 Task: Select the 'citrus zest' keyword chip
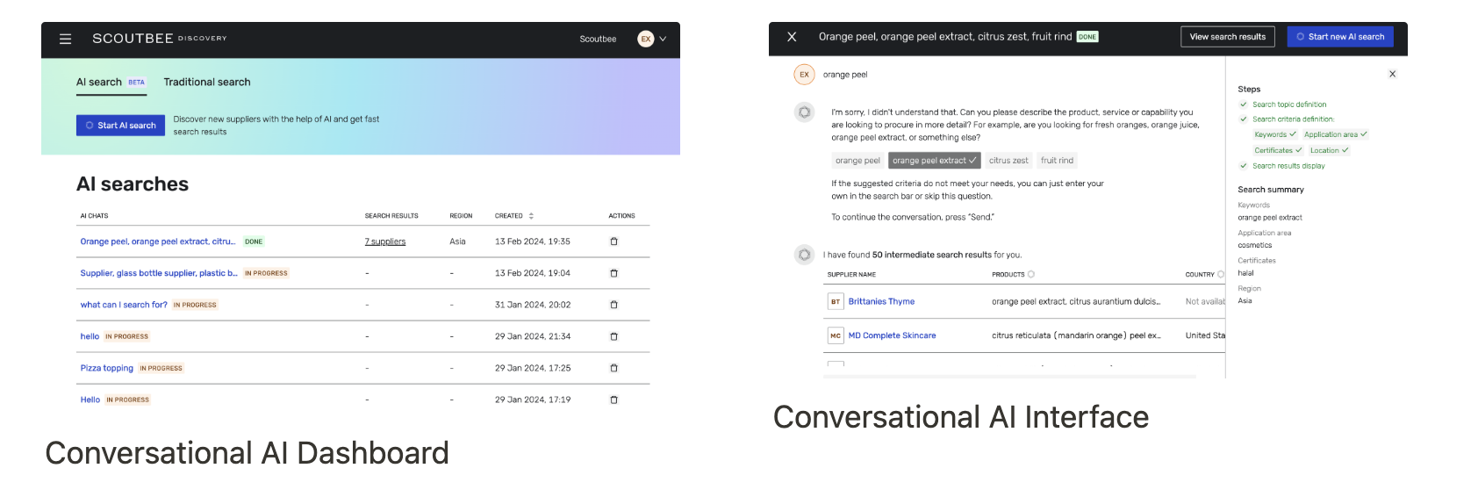coord(1008,161)
